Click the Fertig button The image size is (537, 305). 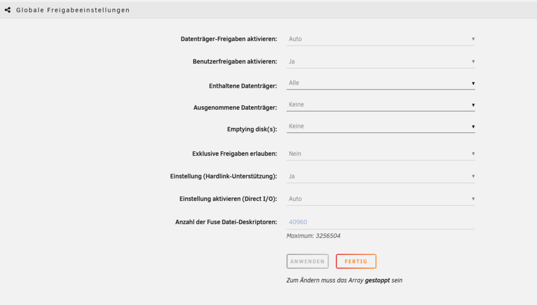coord(356,261)
